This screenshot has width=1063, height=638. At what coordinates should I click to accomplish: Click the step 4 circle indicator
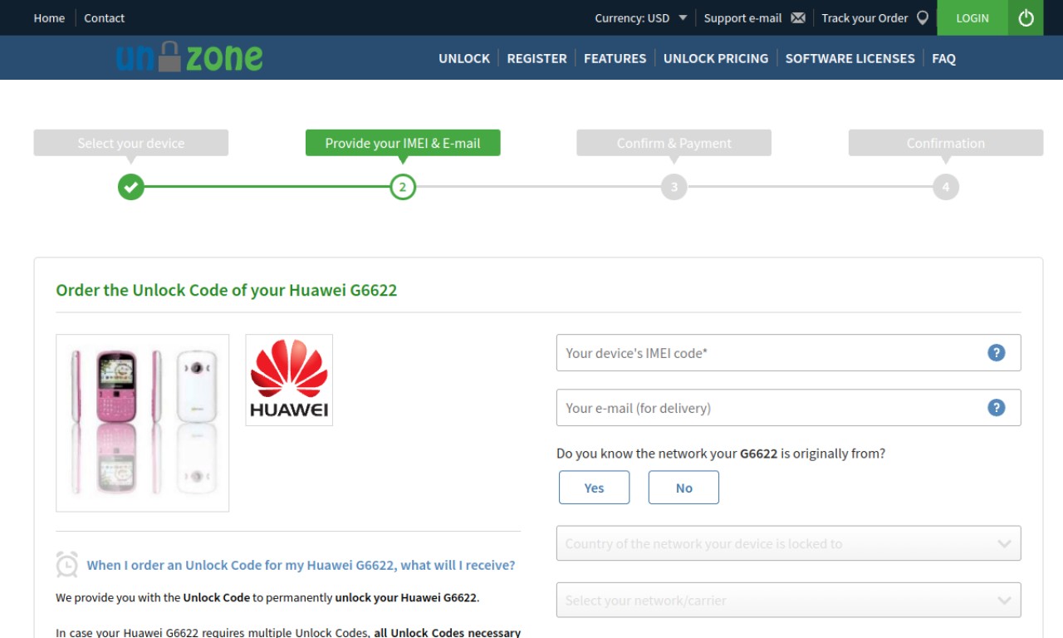coord(946,187)
